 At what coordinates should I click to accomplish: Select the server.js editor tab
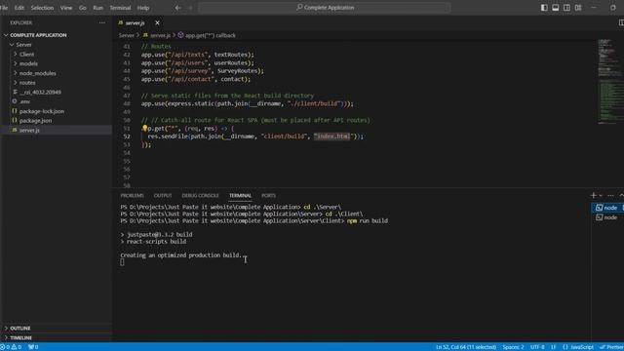(135, 22)
